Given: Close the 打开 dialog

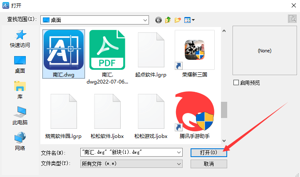Looking at the screenshot, I should 294,5.
